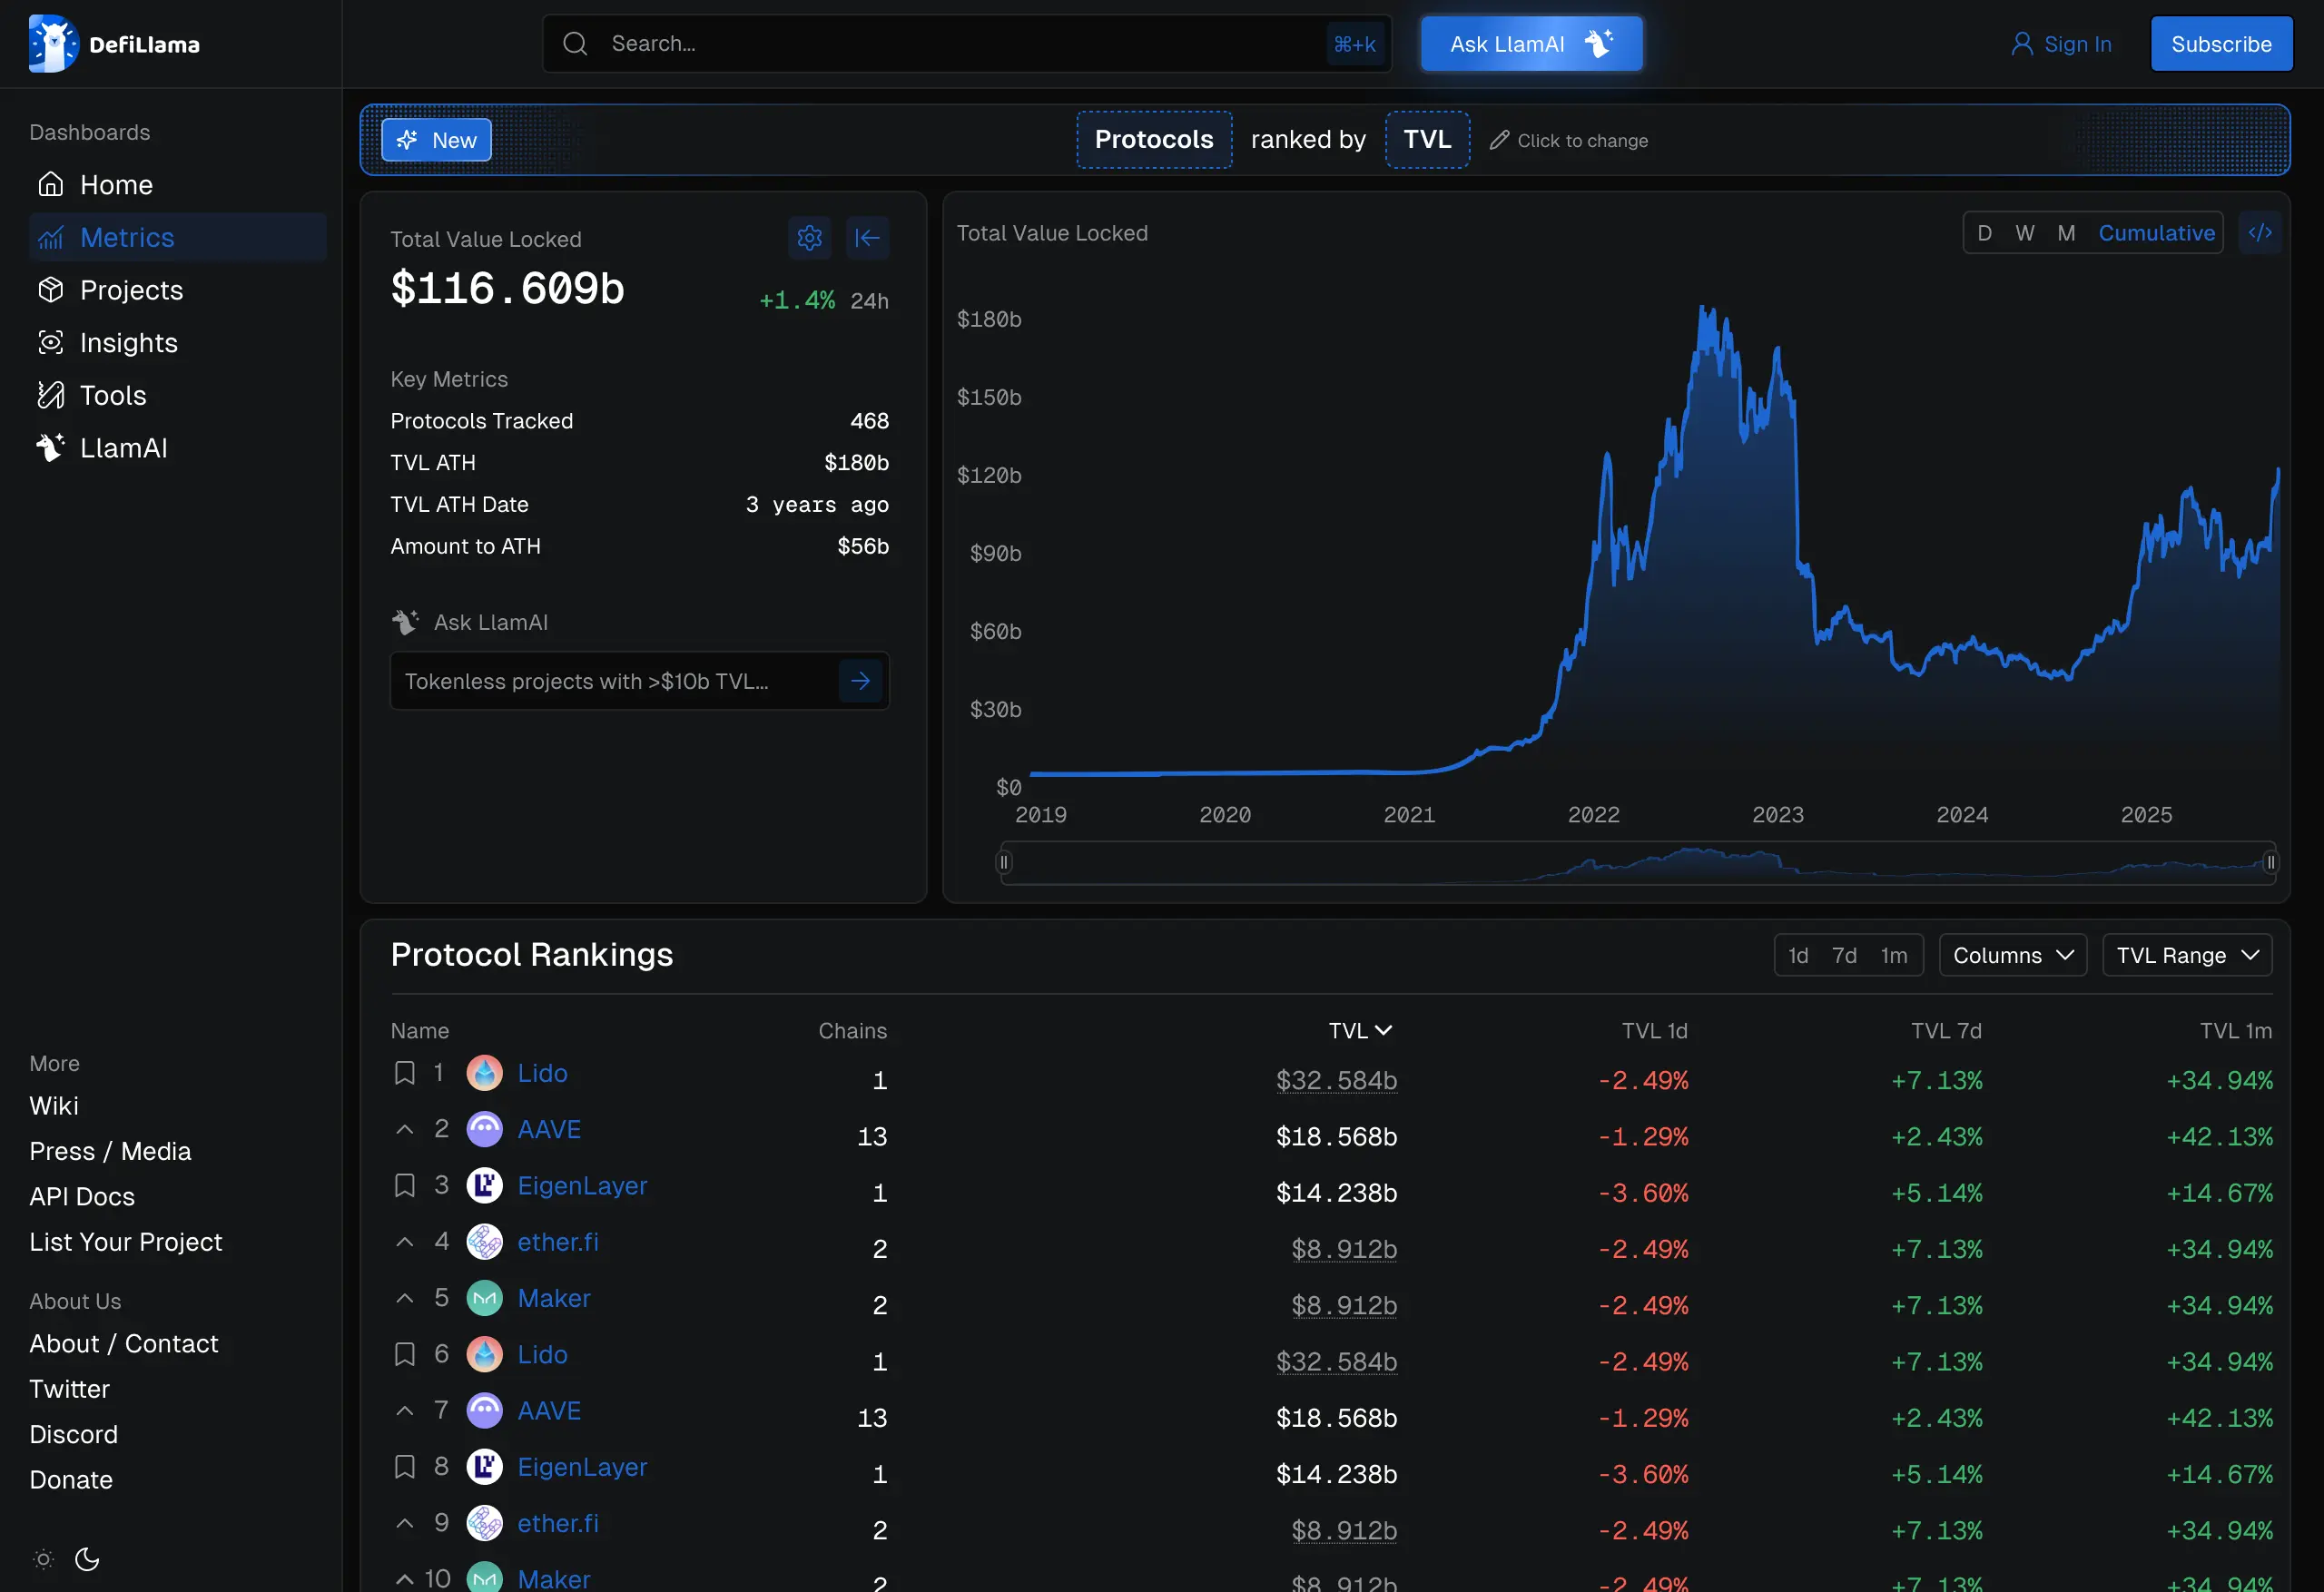Screen dimensions: 2324x1592
Task: Open Tools in sidebar
Action: tap(177, 396)
